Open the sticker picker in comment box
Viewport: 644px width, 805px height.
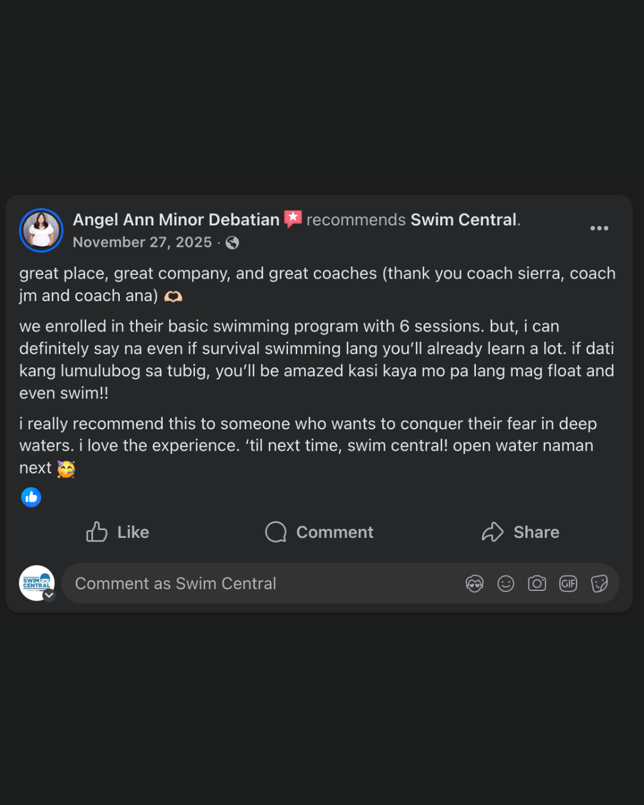pos(599,583)
